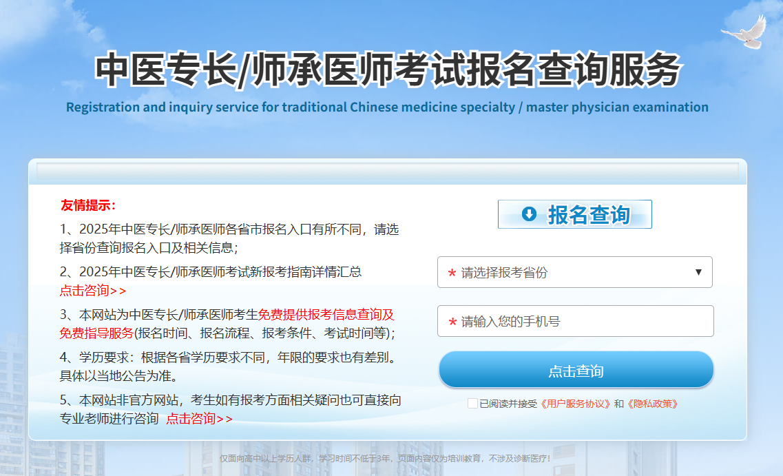Click the grey footer disclaimer text
Viewport: 783px width, 476px height.
pyautogui.click(x=385, y=458)
